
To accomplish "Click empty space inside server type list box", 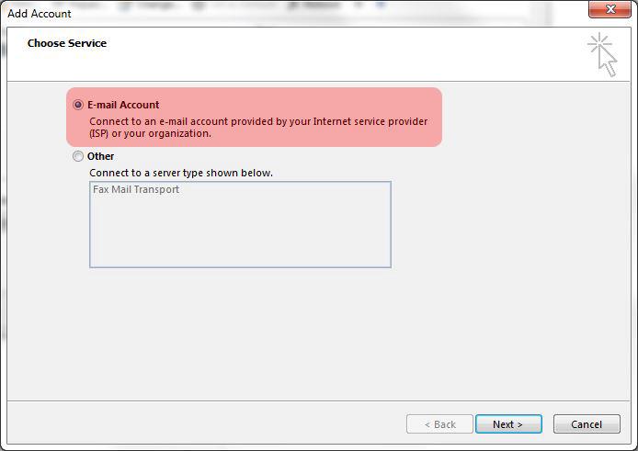I will click(240, 231).
